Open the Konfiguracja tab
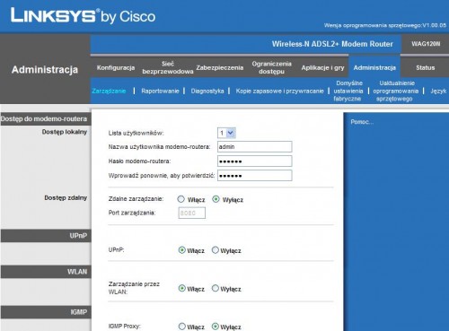This screenshot has height=331, width=449. (116, 68)
